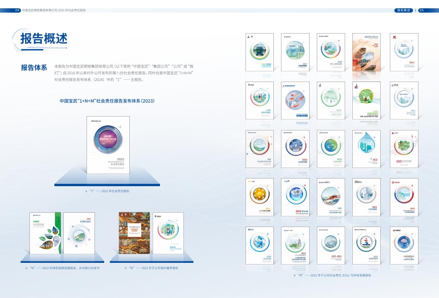This screenshot has height=298, width=439.
Task: Click the cover with colorful factory illustration and rainbow ring
Action: pos(331,52)
